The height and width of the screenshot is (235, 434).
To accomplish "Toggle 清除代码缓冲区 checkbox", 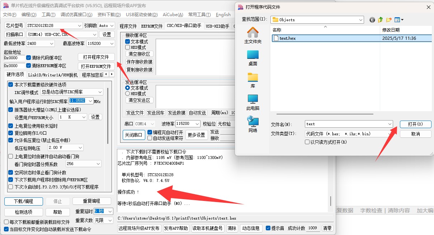I will 29,58.
